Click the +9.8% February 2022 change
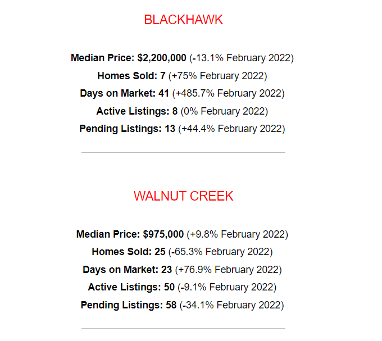Viewport: 382px width, 341px height. click(238, 234)
